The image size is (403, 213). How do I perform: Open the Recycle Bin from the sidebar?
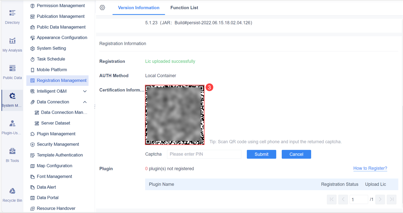pos(12,193)
